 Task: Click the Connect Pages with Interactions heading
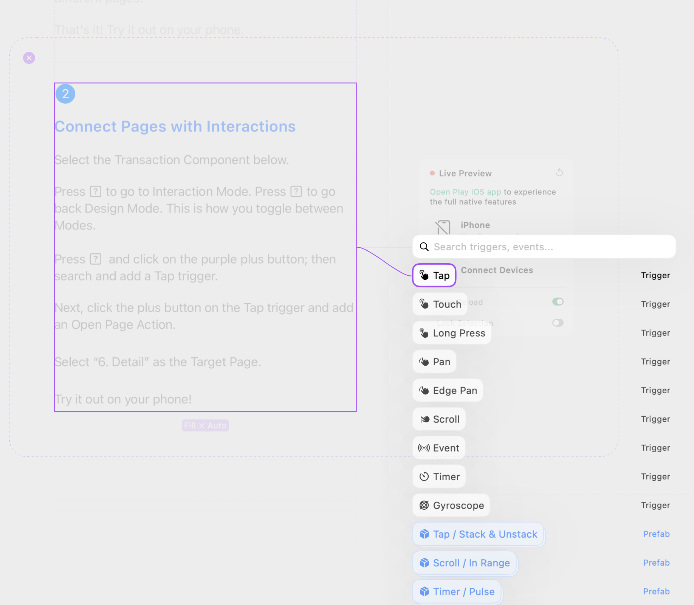[x=175, y=126]
